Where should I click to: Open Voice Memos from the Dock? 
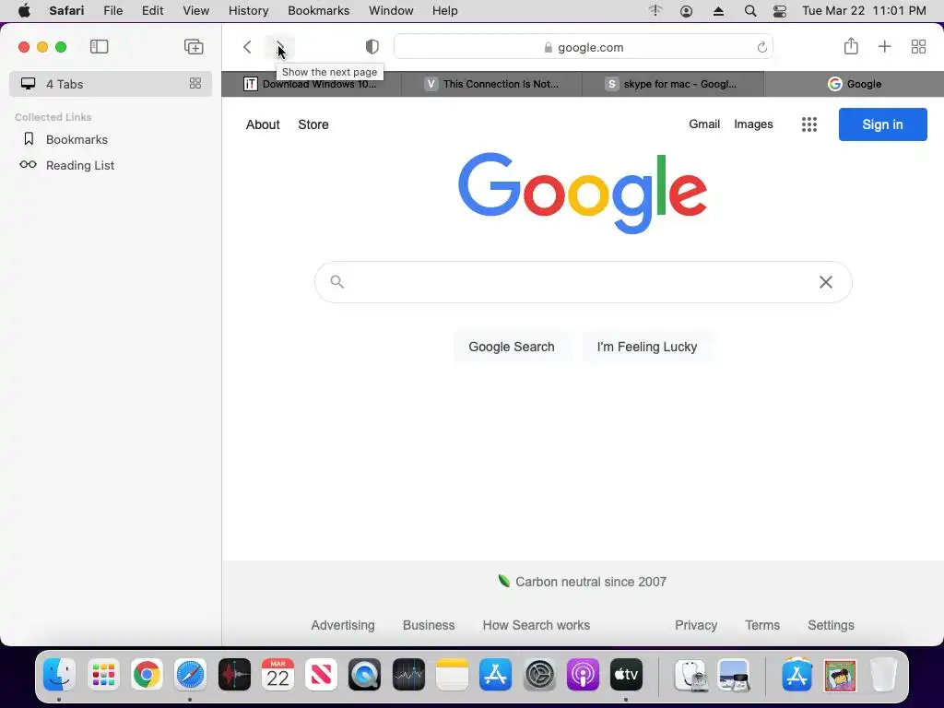pyautogui.click(x=234, y=674)
